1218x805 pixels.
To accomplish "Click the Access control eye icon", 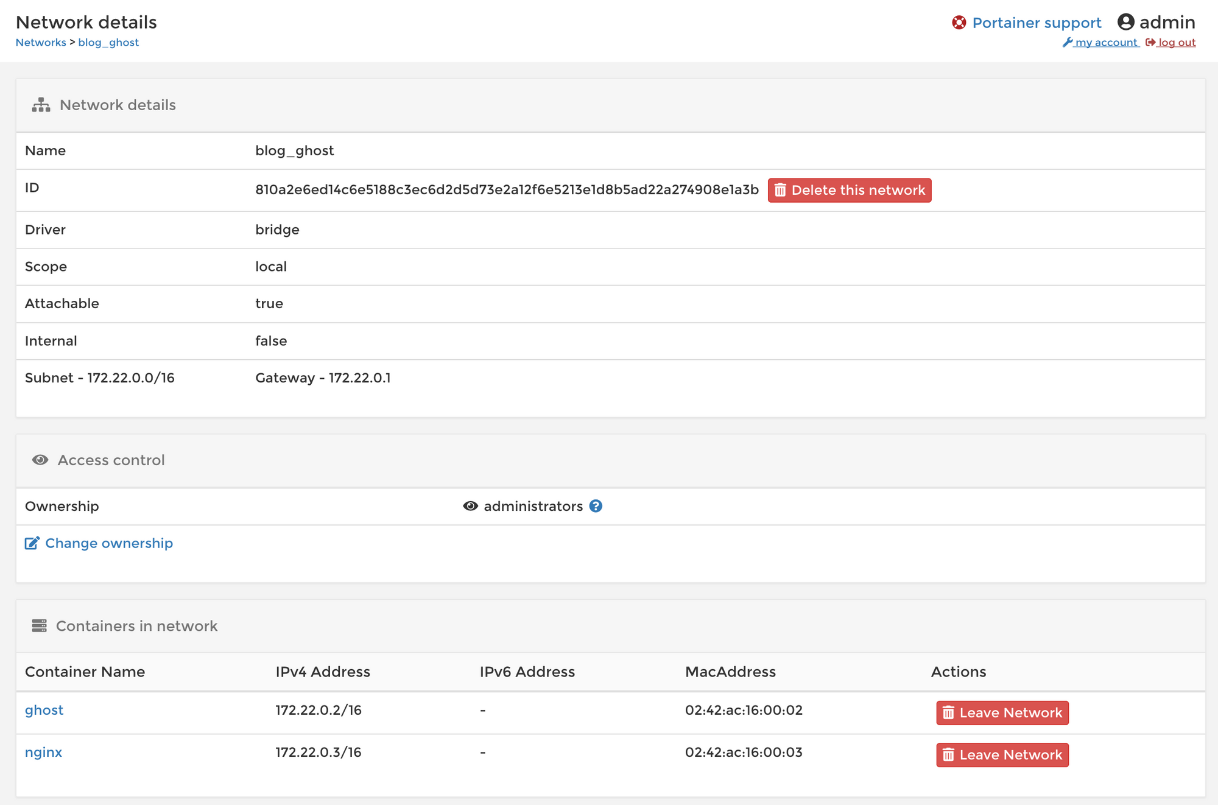I will (38, 459).
